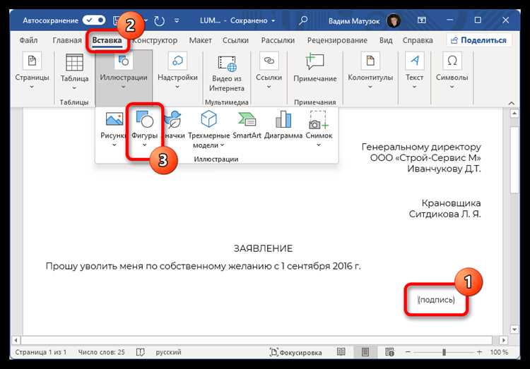This screenshot has width=530, height=369.
Task: Open zoom dialog via 100 %
Action: pos(499,352)
